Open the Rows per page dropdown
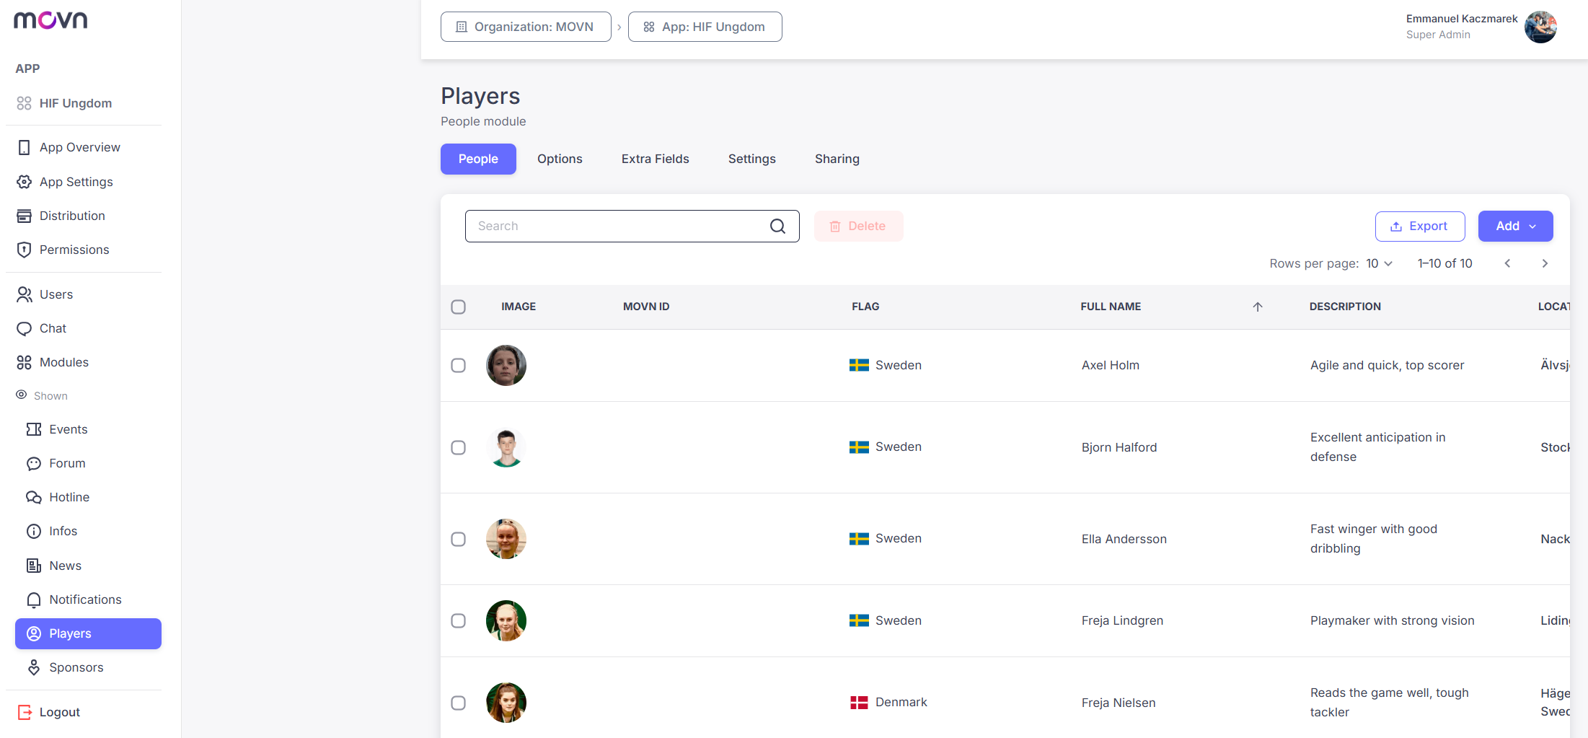This screenshot has width=1588, height=738. (1379, 263)
